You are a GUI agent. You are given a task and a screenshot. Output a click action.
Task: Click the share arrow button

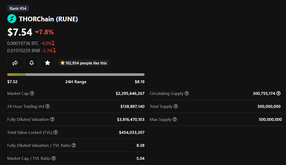(x=15, y=63)
